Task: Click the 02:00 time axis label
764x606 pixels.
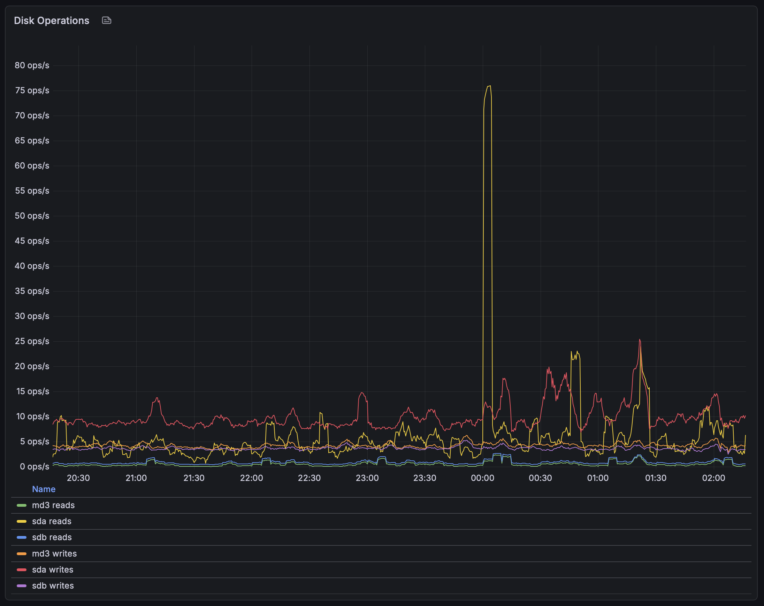Action: point(714,478)
